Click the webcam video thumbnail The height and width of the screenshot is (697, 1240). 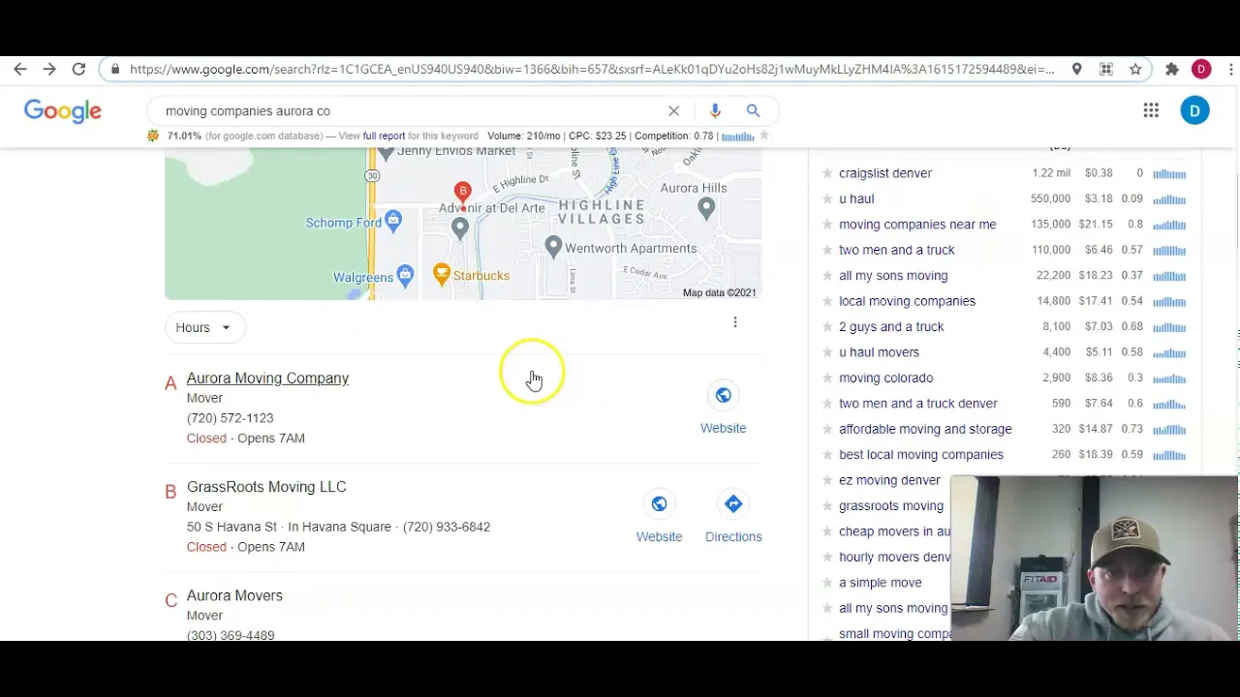(x=1095, y=559)
